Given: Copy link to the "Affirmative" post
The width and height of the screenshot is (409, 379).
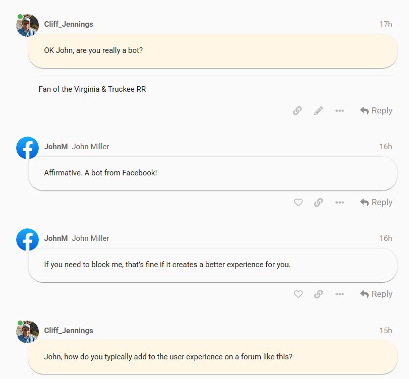Looking at the screenshot, I should tap(318, 203).
